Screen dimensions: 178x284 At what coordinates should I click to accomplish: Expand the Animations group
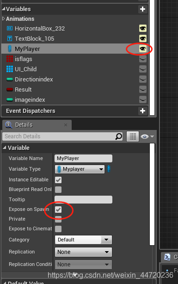coord(3,19)
